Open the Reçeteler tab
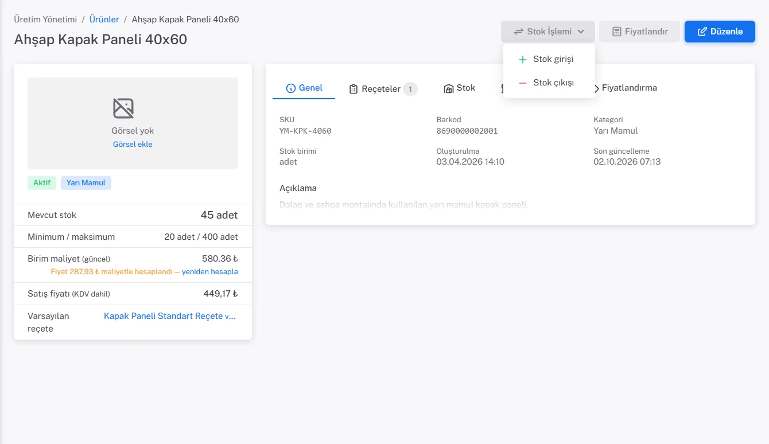The height and width of the screenshot is (444, 769). point(383,89)
